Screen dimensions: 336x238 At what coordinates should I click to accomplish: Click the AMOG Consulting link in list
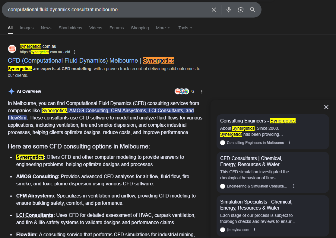click(37, 177)
